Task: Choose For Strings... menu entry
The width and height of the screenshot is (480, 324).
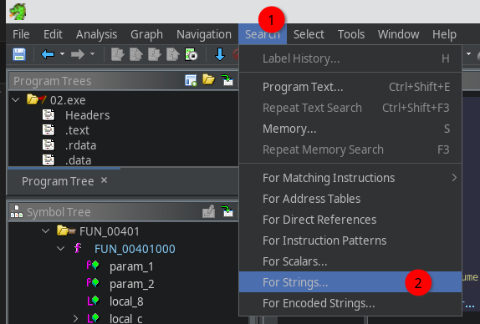Action: pyautogui.click(x=350, y=282)
